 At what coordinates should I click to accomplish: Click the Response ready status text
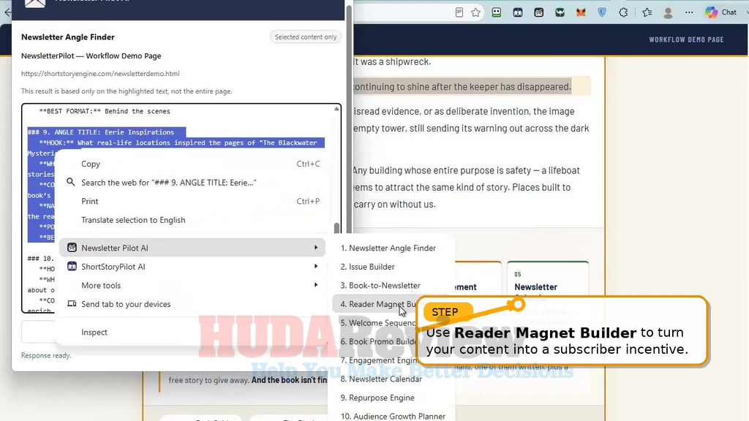[46, 355]
